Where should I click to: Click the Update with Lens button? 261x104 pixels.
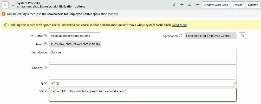pos(216,5)
